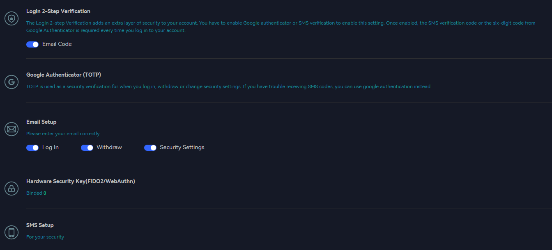Click the Email Code label text

click(x=57, y=44)
